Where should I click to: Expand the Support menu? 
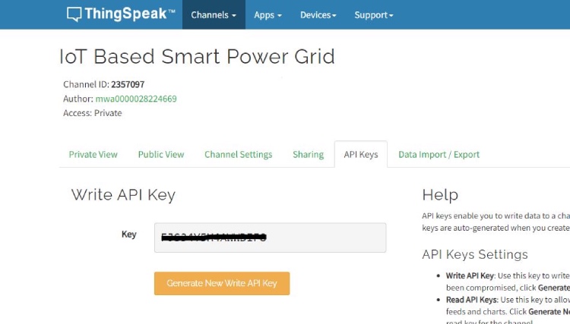click(374, 15)
